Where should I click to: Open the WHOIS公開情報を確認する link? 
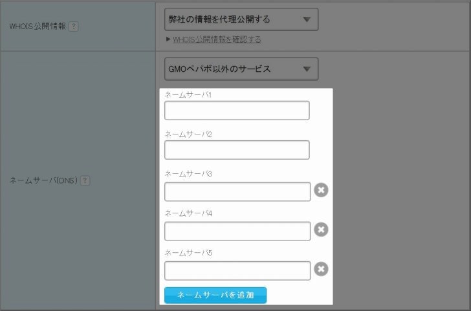pos(217,39)
